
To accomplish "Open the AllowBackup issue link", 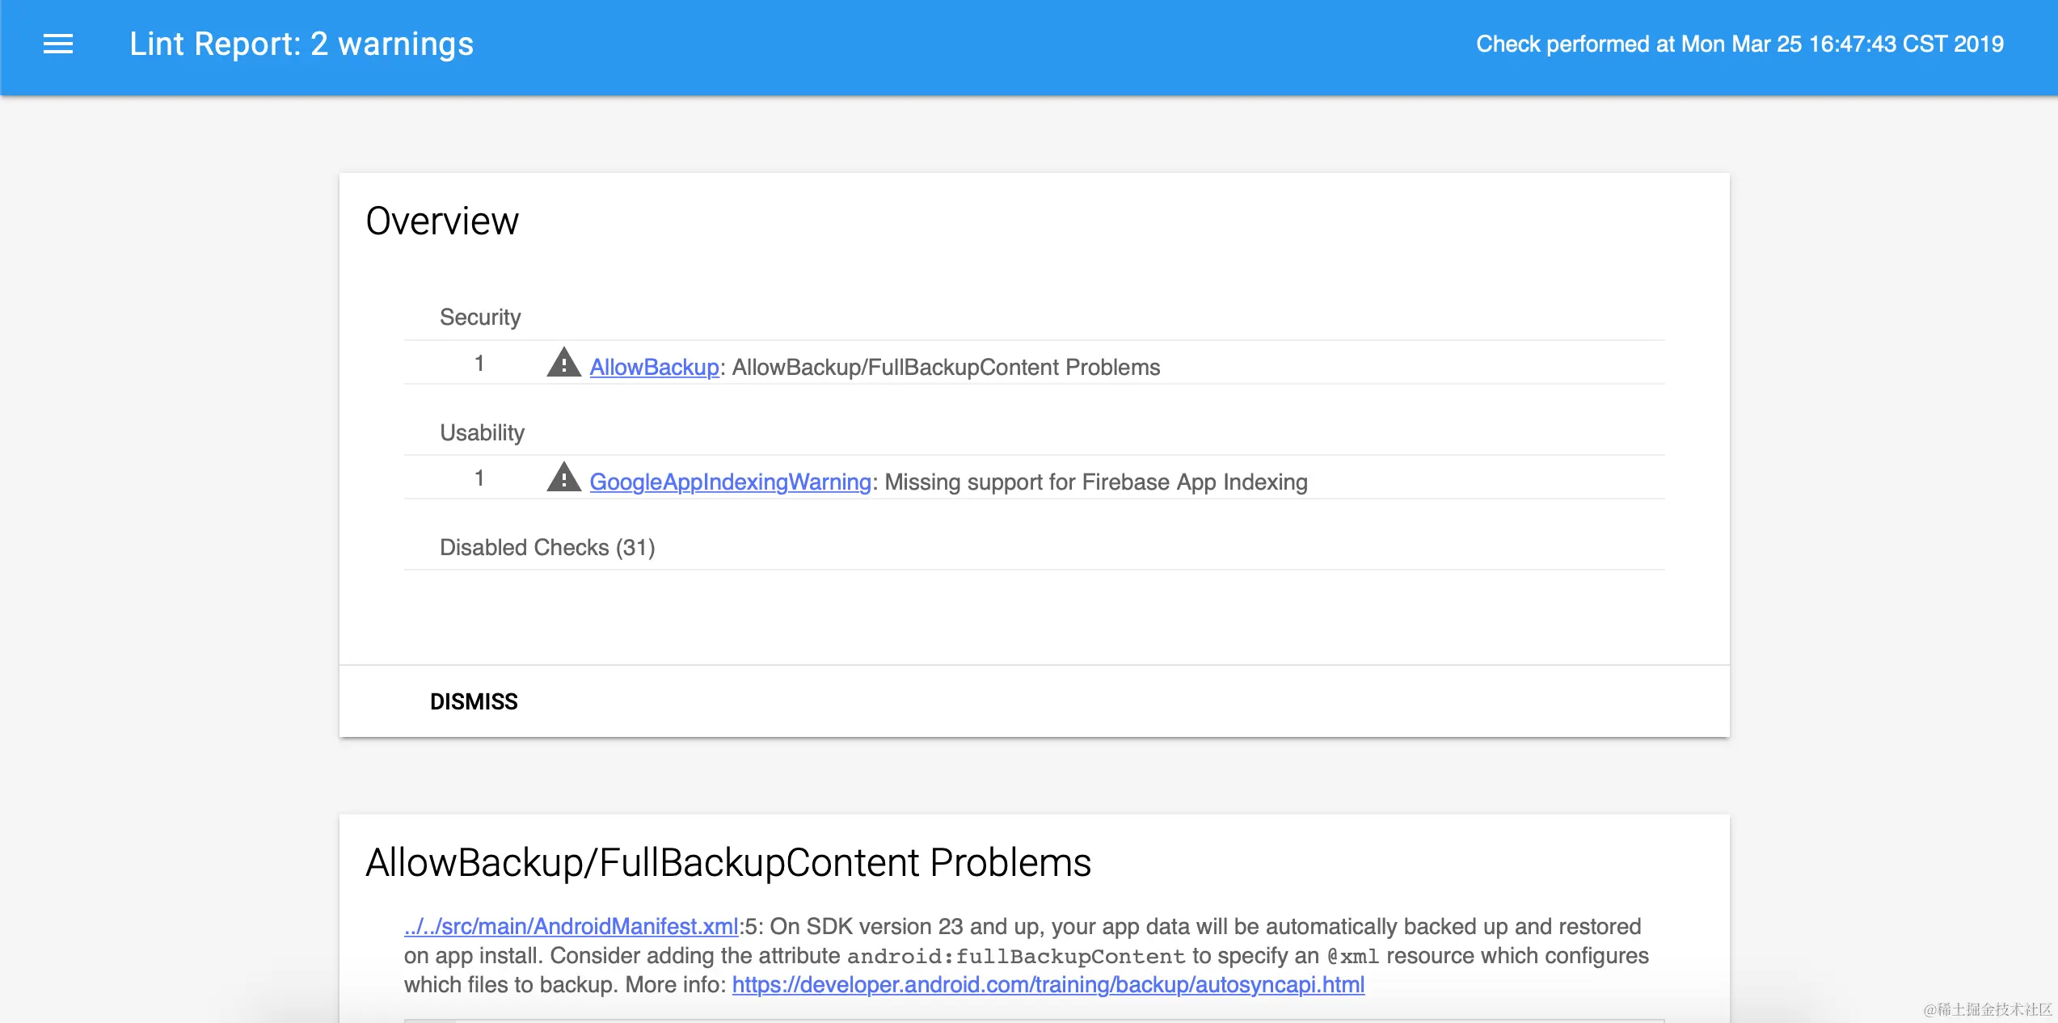I will (654, 367).
